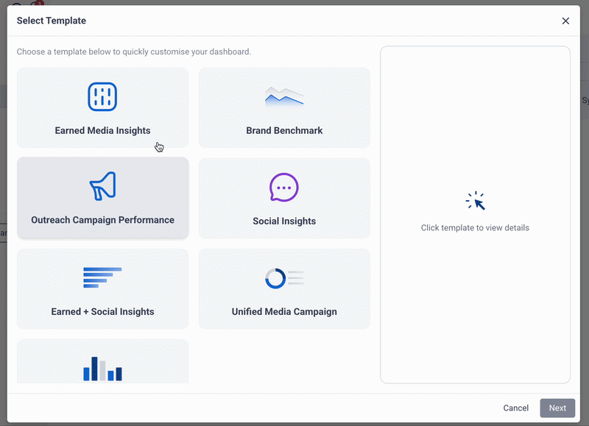589x426 pixels.
Task: Click the Unified Media Campaign donut icon
Action: coord(284,278)
